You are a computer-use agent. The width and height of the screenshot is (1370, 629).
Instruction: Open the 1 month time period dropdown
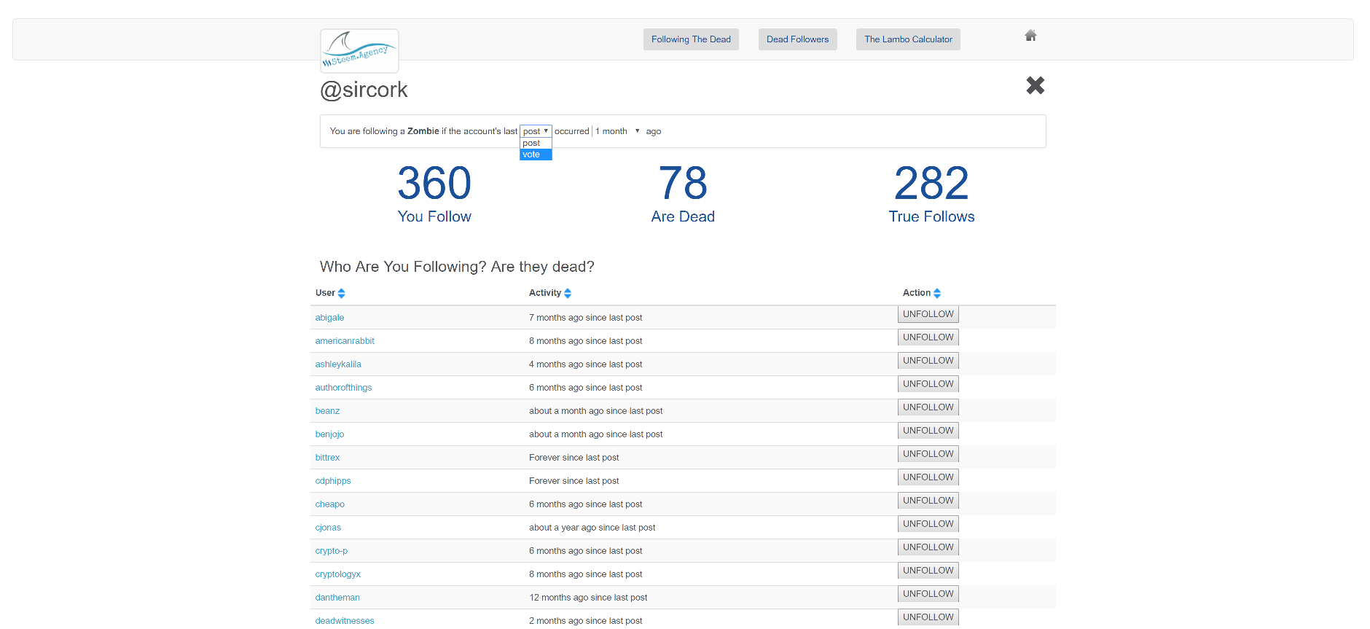617,131
